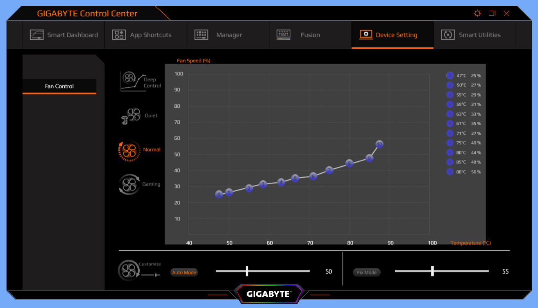Click the Auto Mode button

pyautogui.click(x=184, y=272)
